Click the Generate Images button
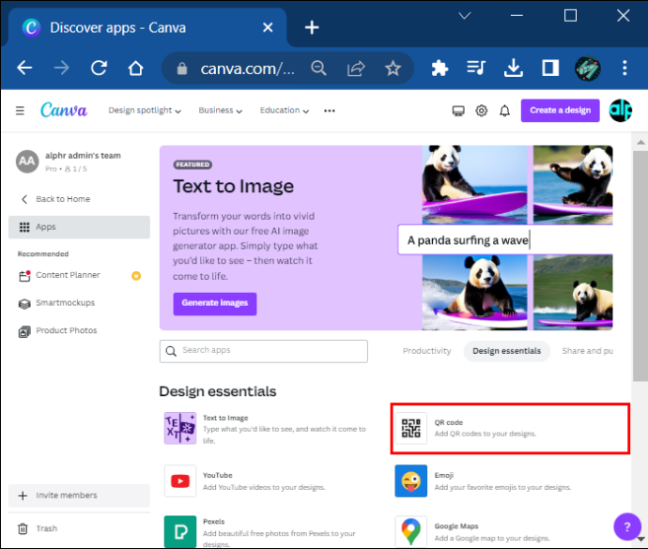This screenshot has height=549, width=648. point(215,304)
